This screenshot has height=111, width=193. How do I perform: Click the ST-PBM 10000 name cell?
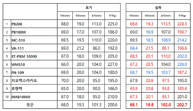34,56
